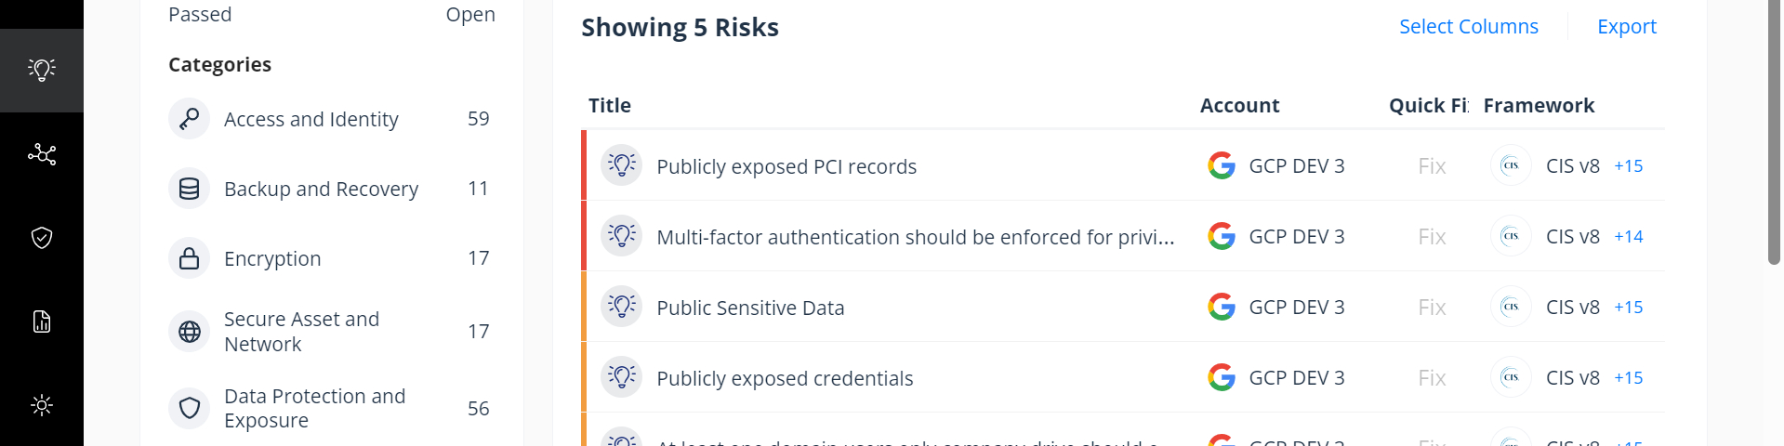
Task: Expand the +15 frameworks on Public Sensitive Data row
Action: (1628, 308)
